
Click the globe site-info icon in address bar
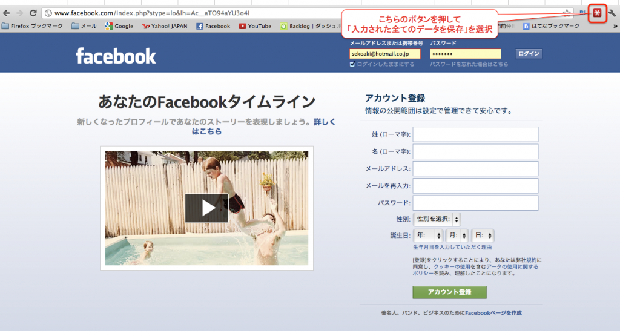[48, 13]
